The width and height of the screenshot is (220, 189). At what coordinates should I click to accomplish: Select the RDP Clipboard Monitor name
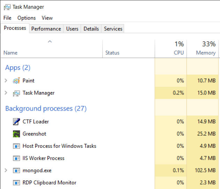click(x=50, y=183)
